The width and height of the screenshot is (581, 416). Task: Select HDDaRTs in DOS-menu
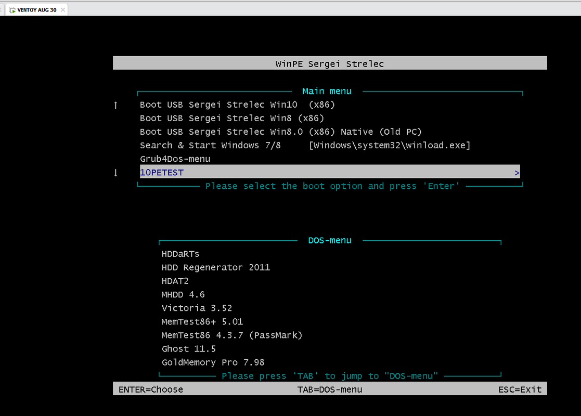click(x=180, y=254)
